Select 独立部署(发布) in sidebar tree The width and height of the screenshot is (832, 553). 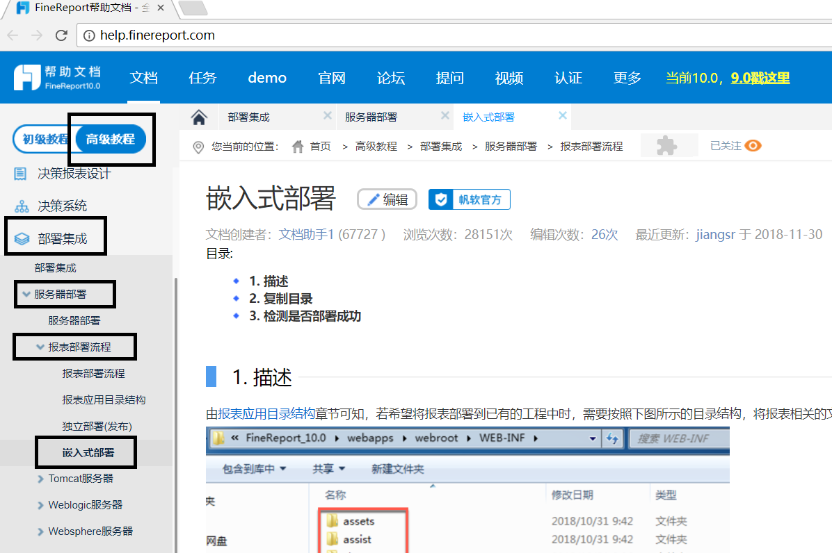(97, 427)
